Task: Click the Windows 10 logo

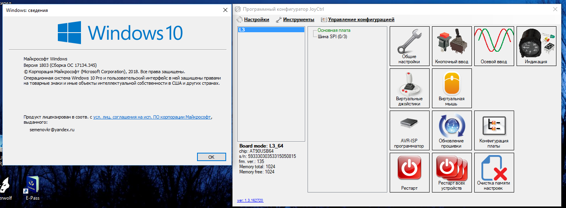Action: pos(120,32)
